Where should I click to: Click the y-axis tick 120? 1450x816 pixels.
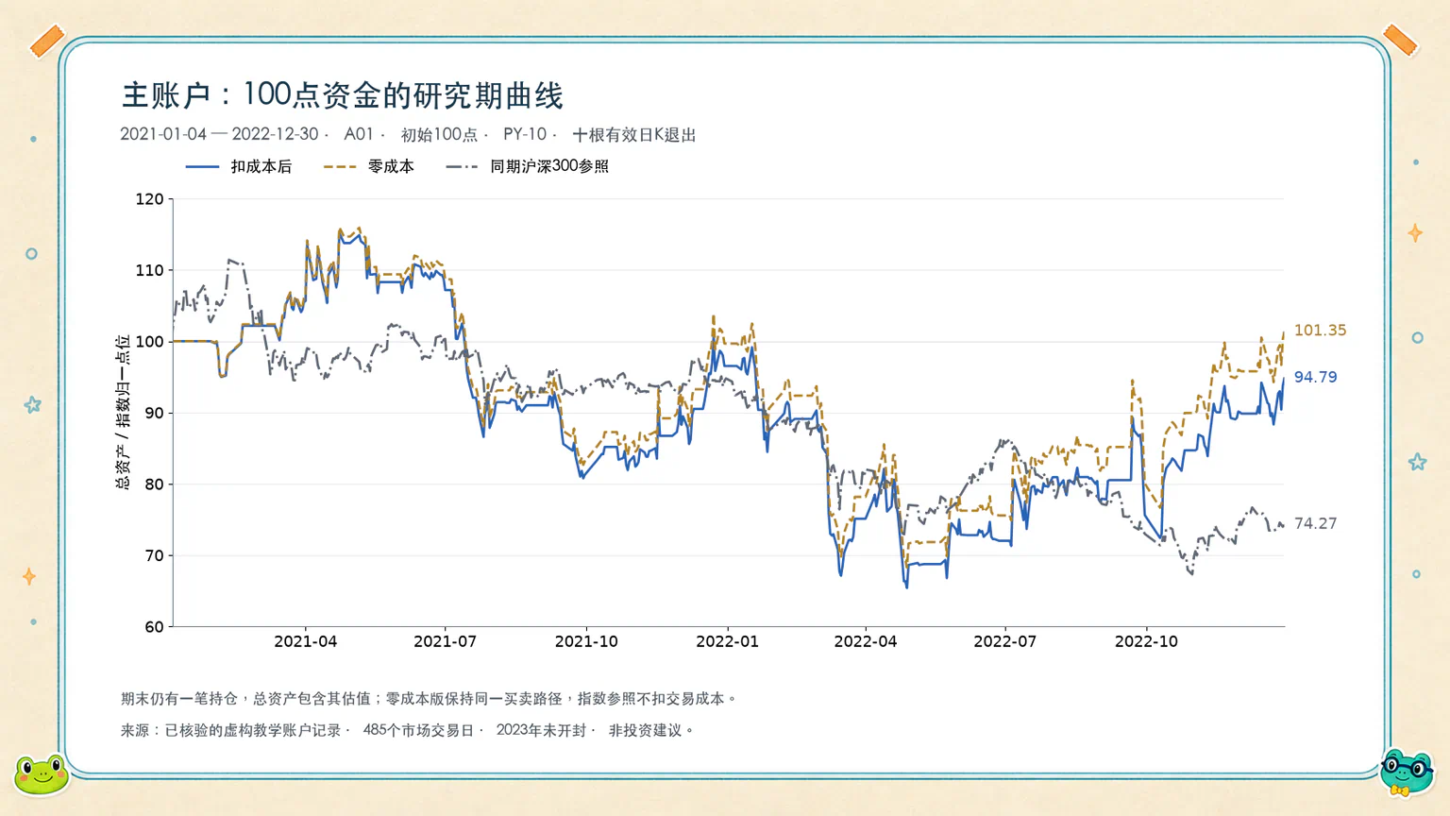point(149,199)
